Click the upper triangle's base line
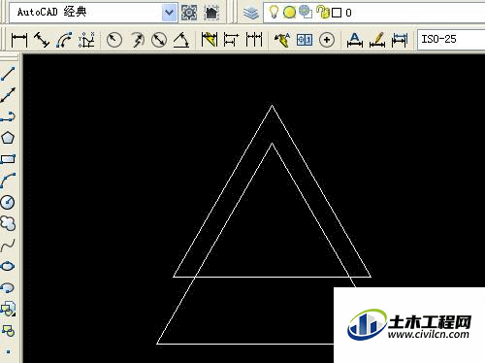Screen dimensions: 485x363 pos(273,277)
